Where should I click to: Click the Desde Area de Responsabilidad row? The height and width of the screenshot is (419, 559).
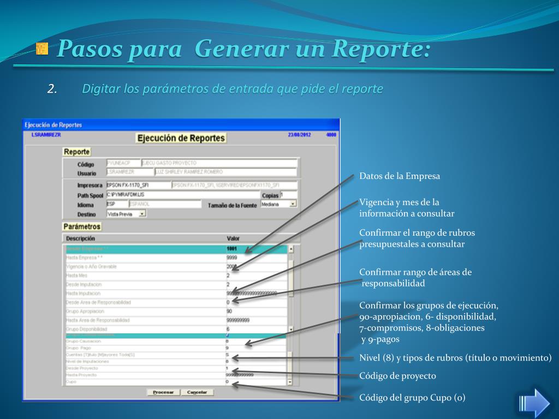click(x=176, y=302)
